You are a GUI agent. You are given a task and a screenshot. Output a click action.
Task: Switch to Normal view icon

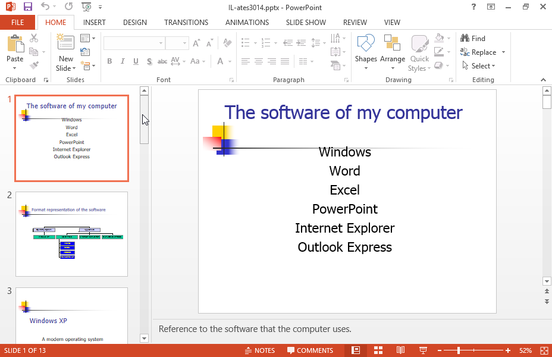click(356, 350)
